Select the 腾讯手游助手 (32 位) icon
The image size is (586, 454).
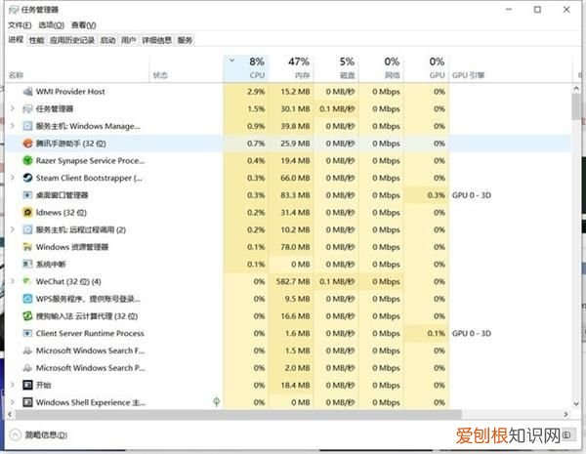[27, 144]
